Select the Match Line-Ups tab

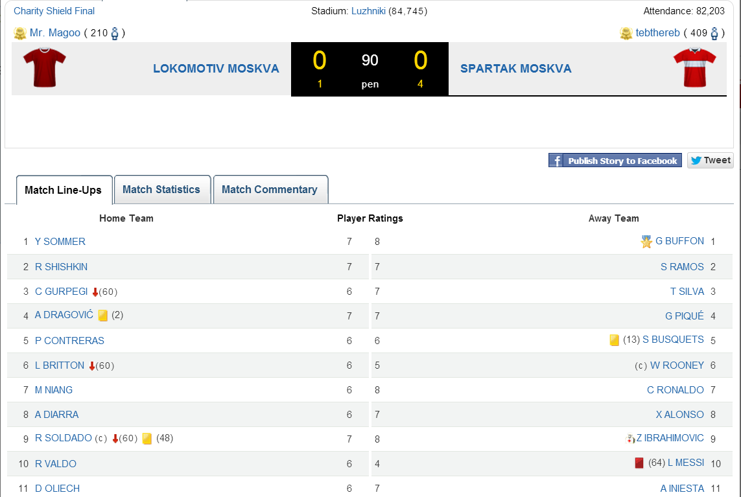click(x=63, y=191)
